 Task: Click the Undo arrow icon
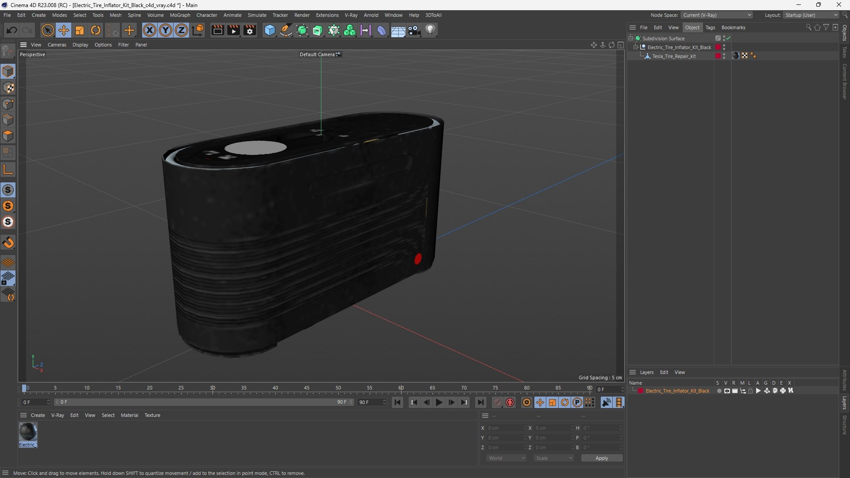[12, 30]
